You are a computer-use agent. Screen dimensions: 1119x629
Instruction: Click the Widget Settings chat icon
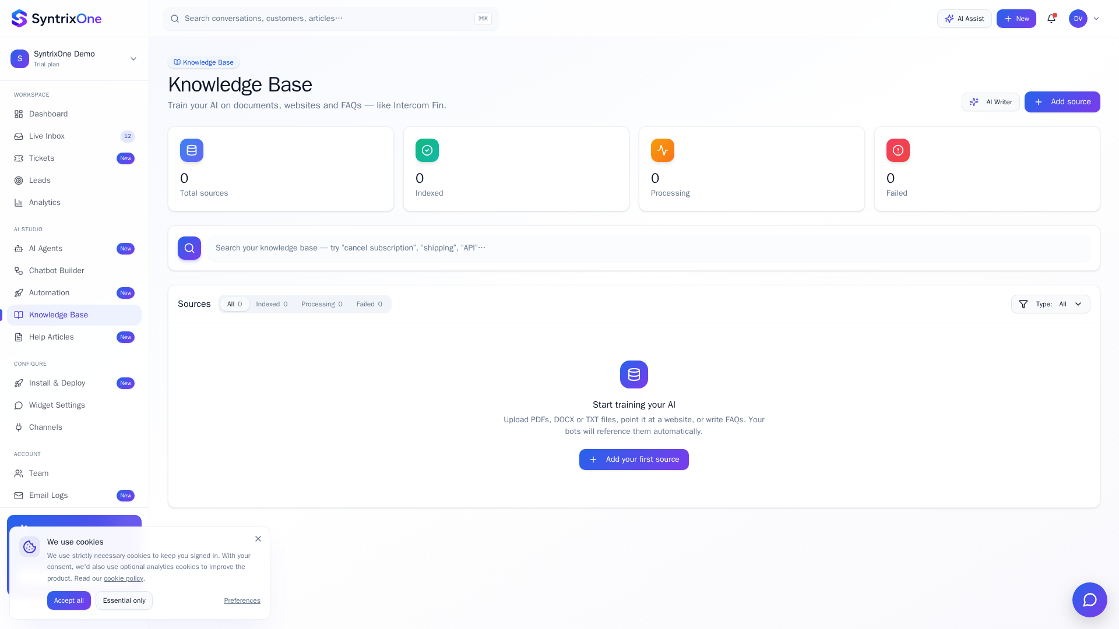pos(19,405)
